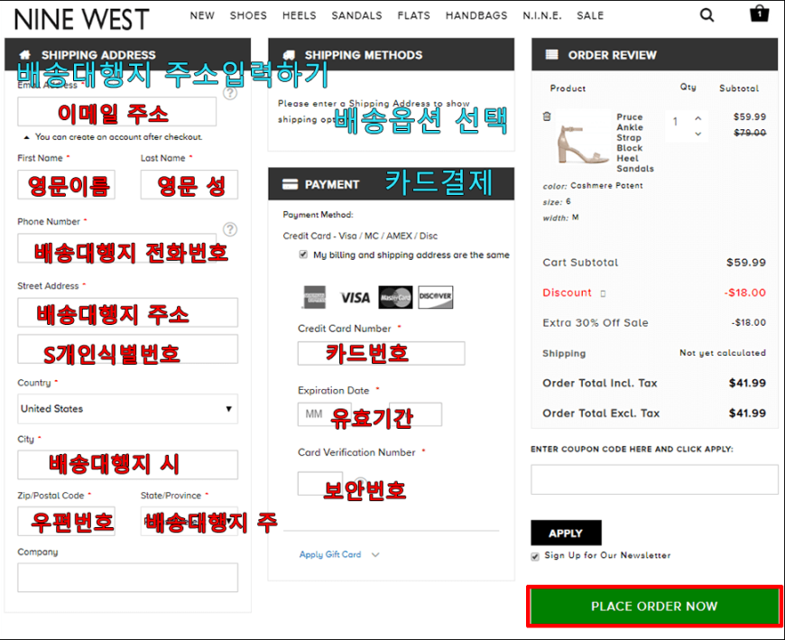Focus the Phone Number field

point(117,248)
